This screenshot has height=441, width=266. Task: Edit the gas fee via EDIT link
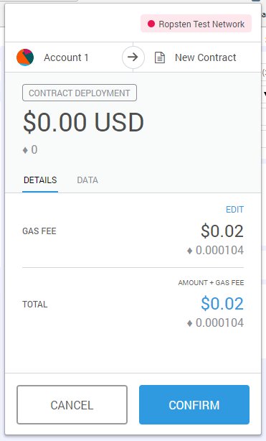coord(235,210)
